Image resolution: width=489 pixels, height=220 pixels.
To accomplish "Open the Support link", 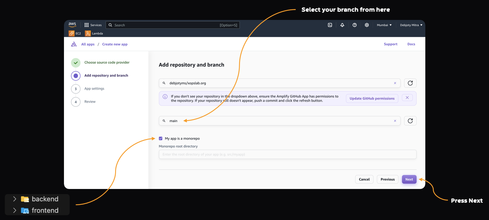I will coord(391,44).
